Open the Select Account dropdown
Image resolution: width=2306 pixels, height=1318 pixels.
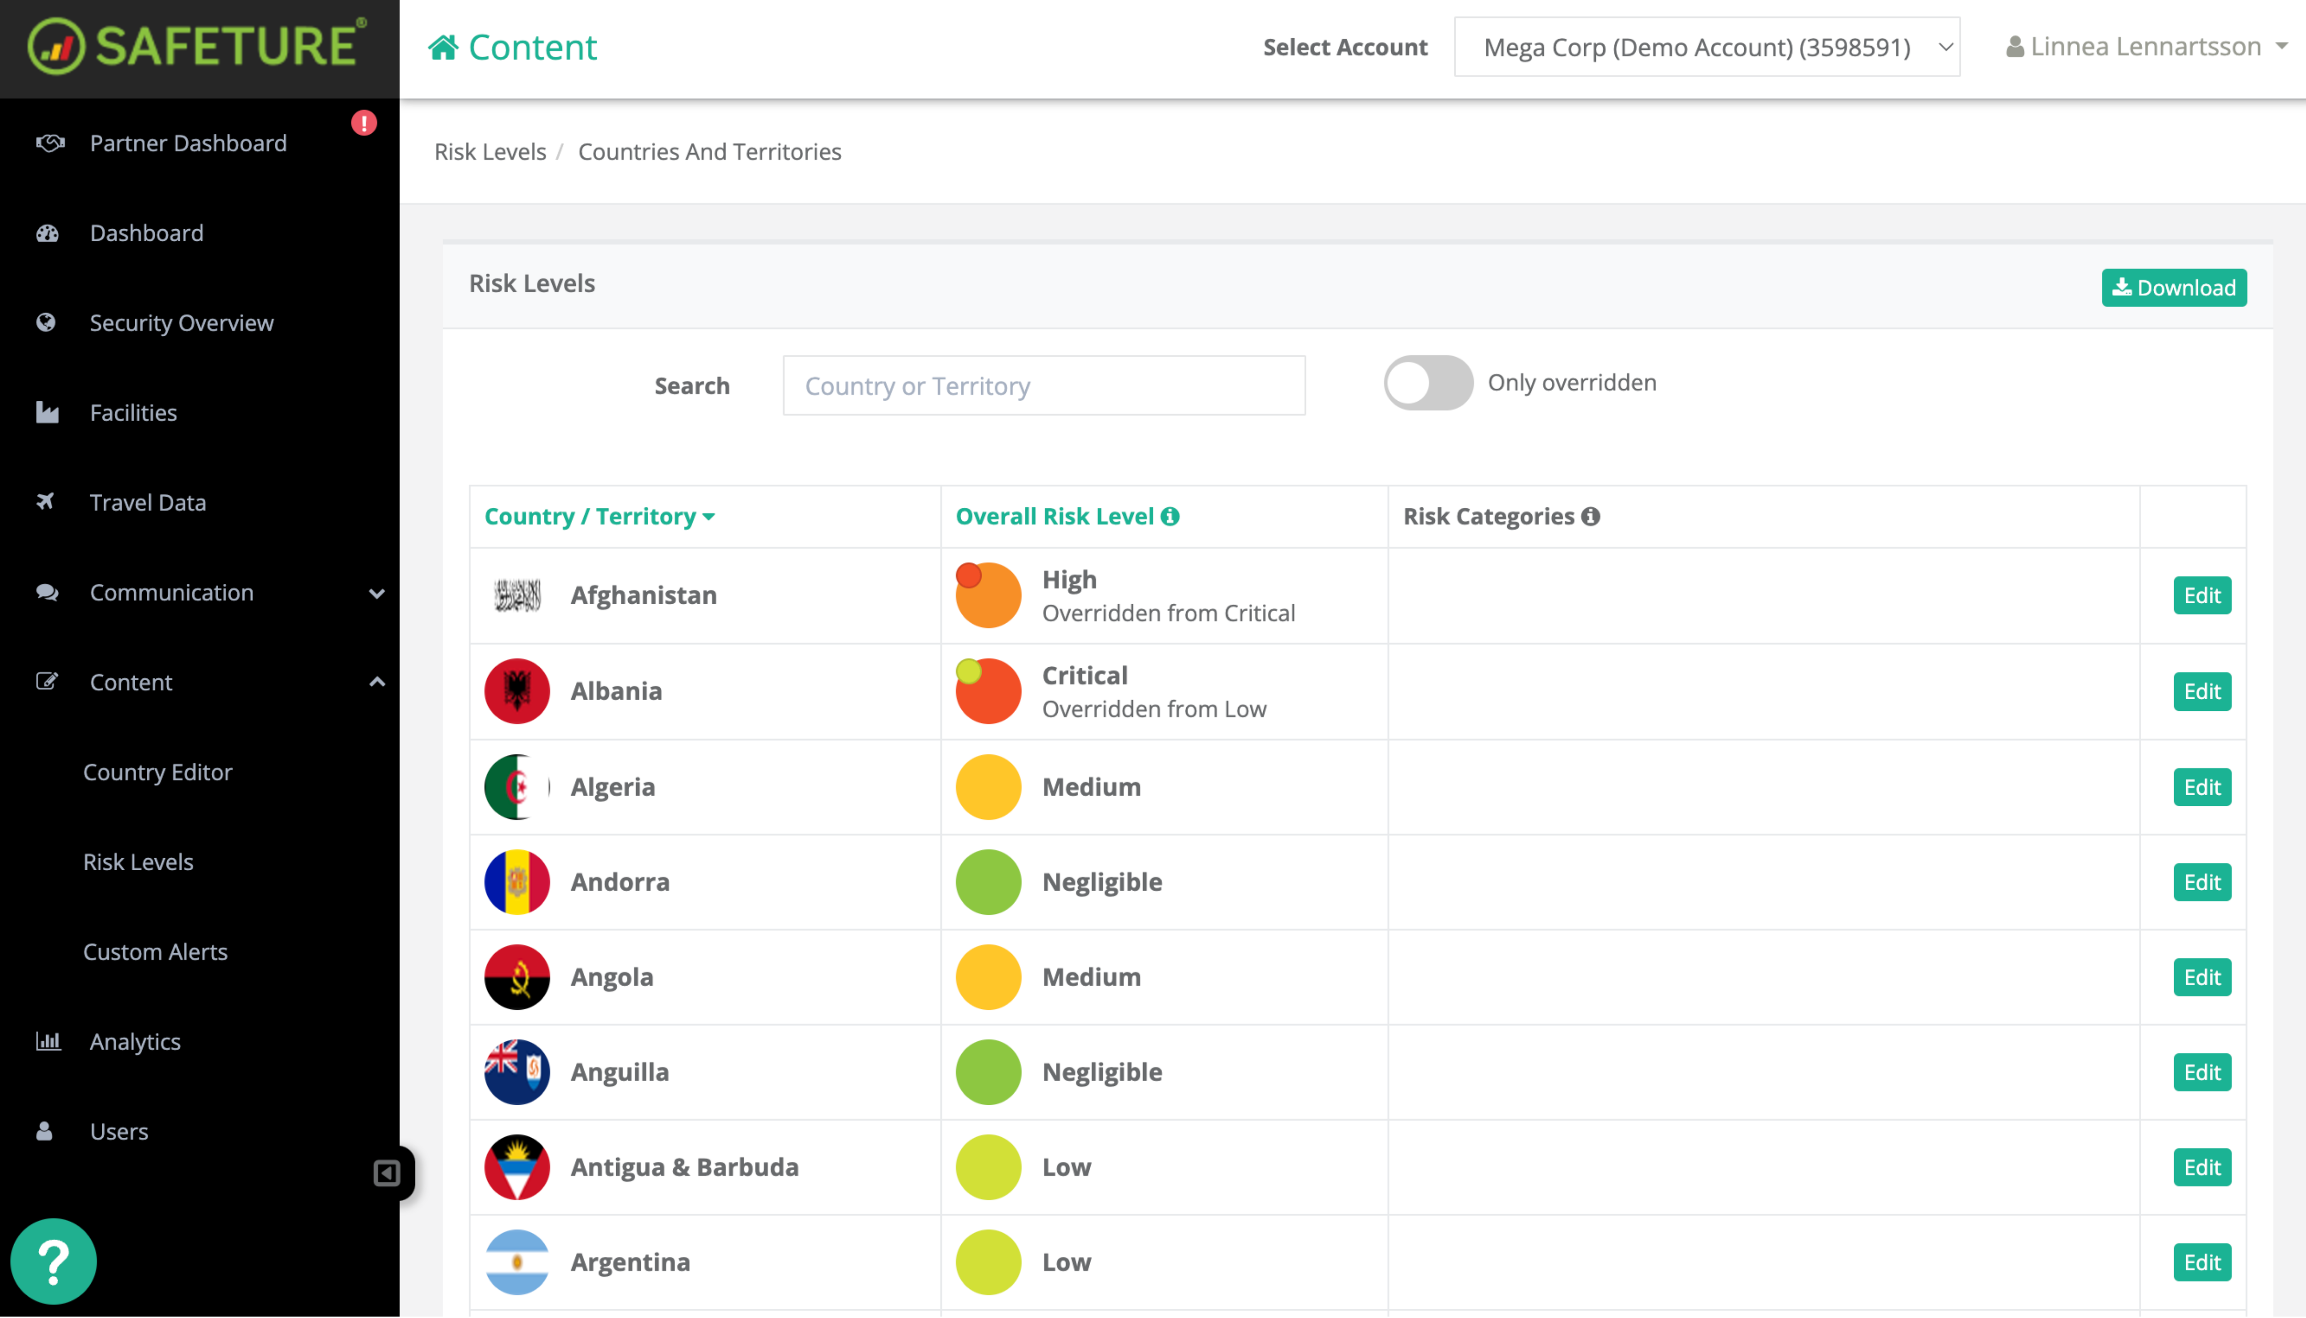pos(1707,47)
